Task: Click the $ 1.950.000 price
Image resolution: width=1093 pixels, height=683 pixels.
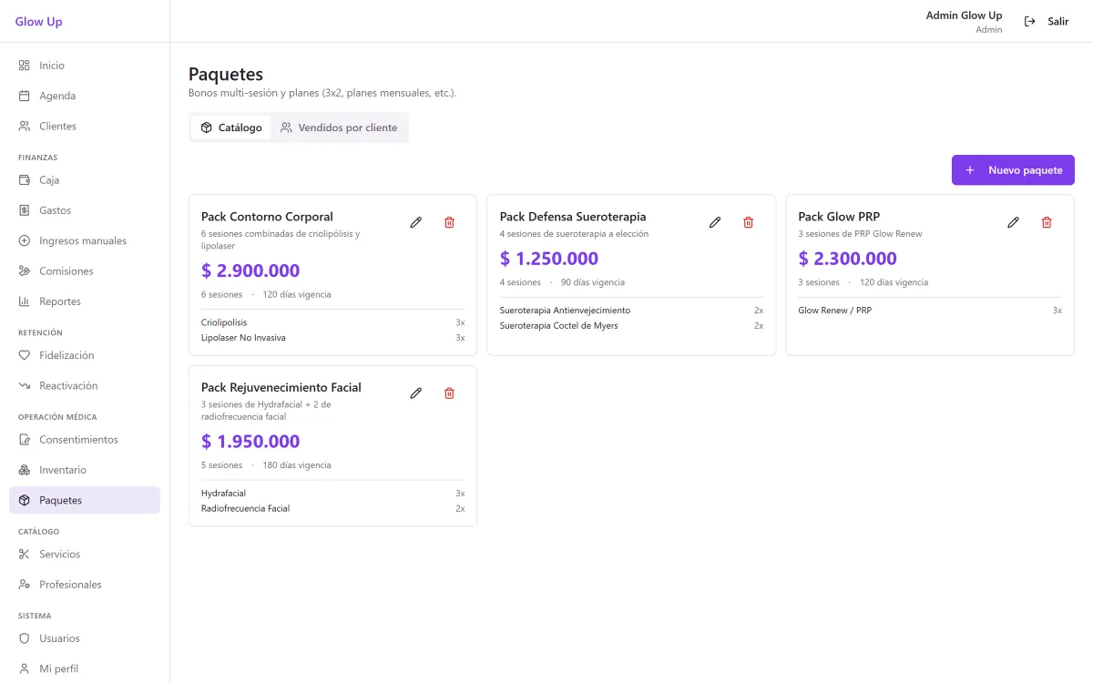Action: [x=250, y=442]
